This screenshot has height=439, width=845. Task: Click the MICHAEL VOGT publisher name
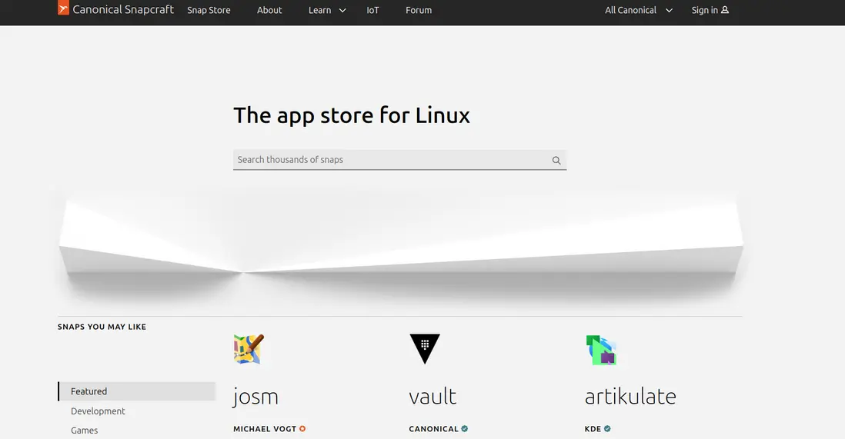click(x=265, y=429)
